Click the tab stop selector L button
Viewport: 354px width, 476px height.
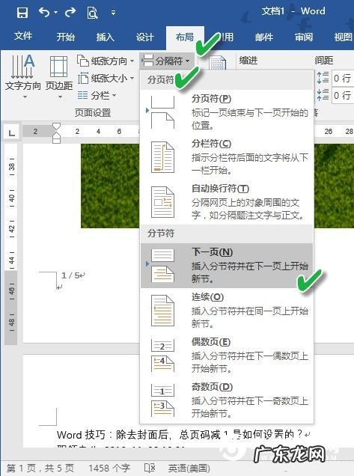pyautogui.click(x=11, y=132)
